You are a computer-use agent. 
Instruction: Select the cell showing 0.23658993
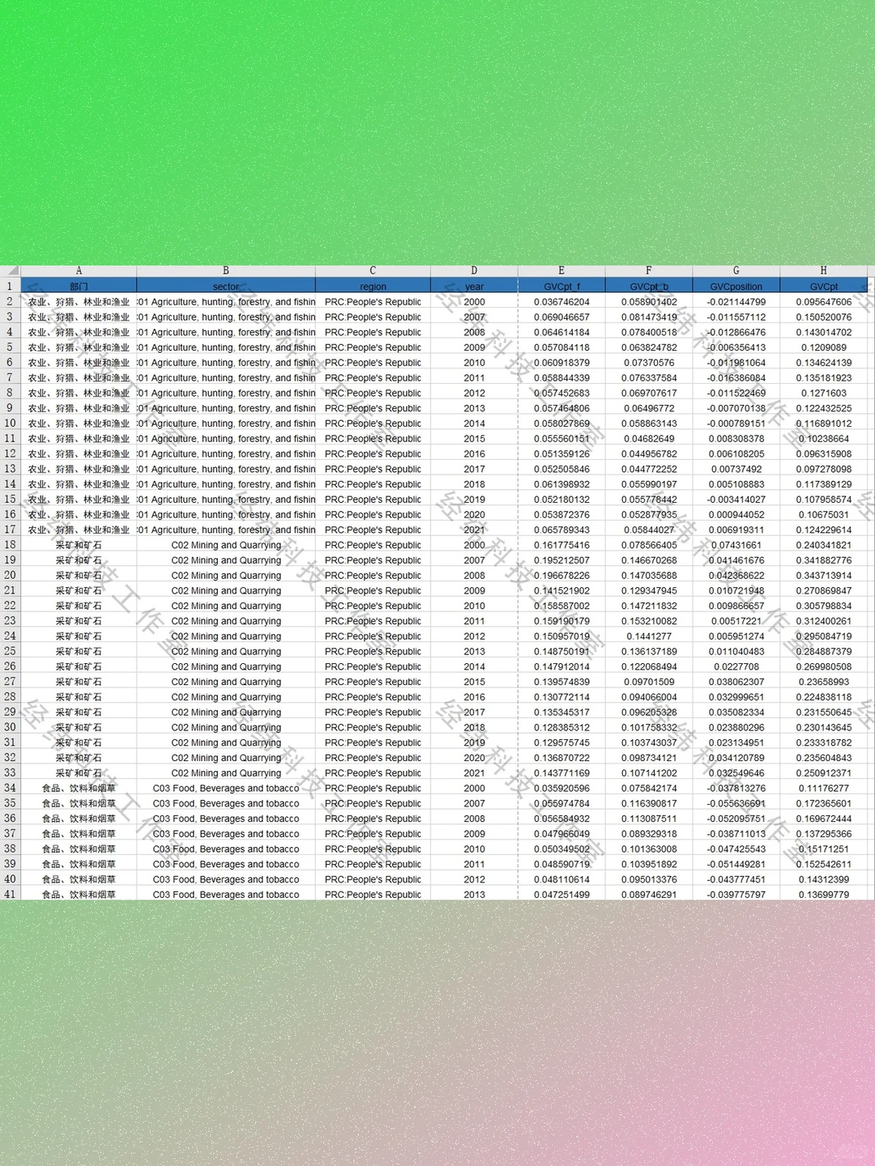(824, 681)
